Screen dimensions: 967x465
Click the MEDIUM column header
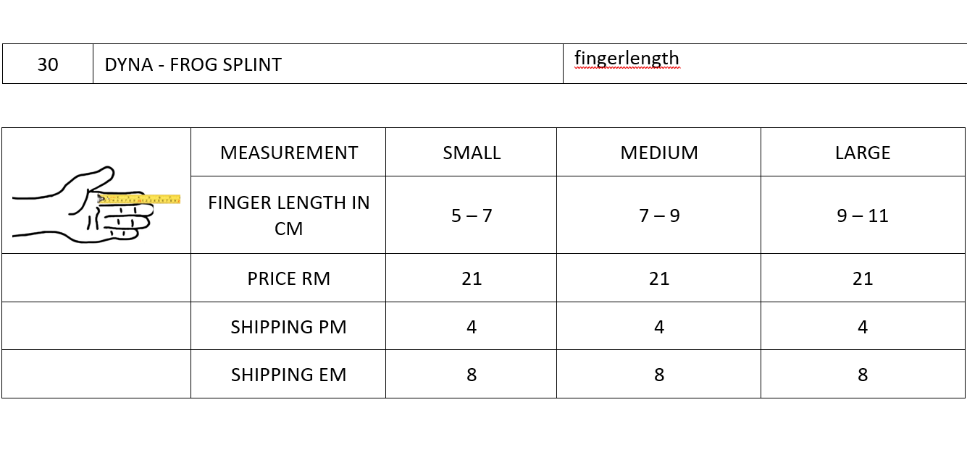[x=659, y=153]
